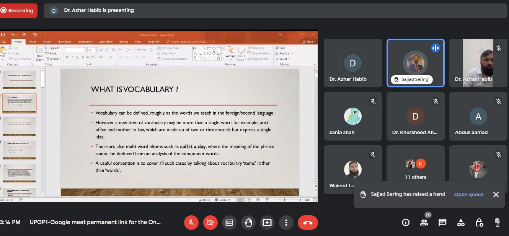509x236 pixels.
Task: Open the font size combo box
Action: coord(92,50)
